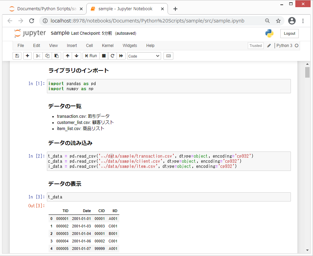The width and height of the screenshot is (313, 256).
Task: Click the read_csv code cell
Action: pos(169,161)
